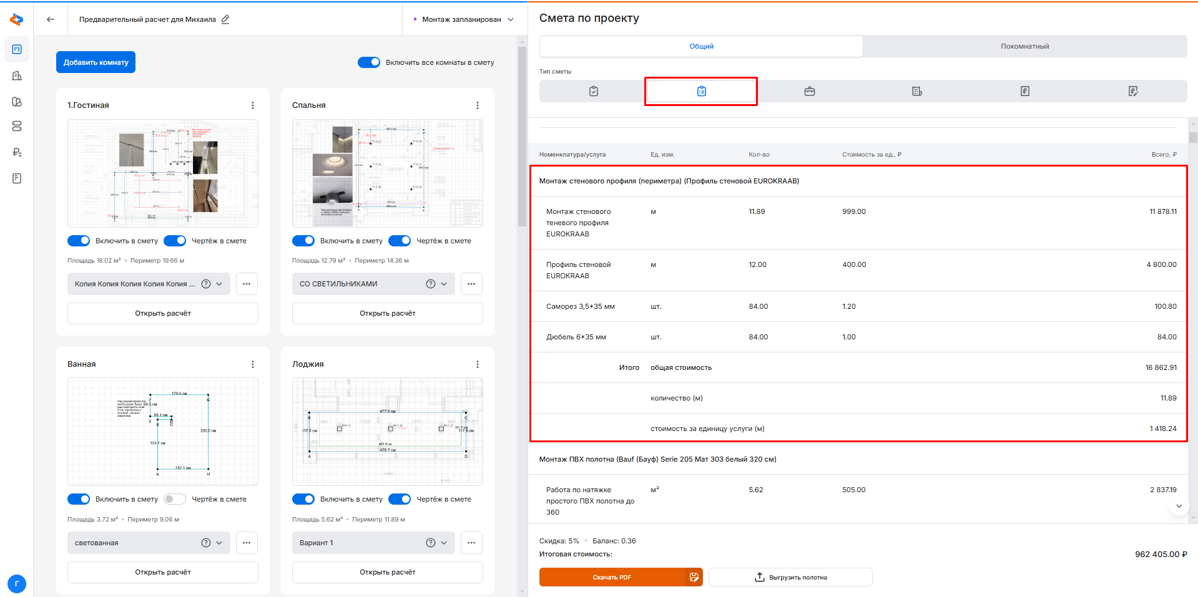Click the Выгрузить полотна button
The image size is (1198, 597).
790,577
